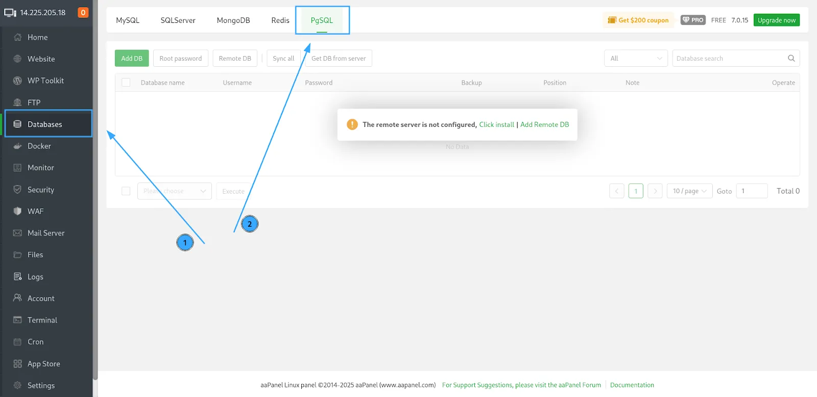Click the Database name column header
Screen dimensions: 817x397
tap(163, 83)
